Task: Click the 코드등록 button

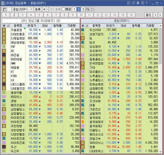Action: coord(55,9)
